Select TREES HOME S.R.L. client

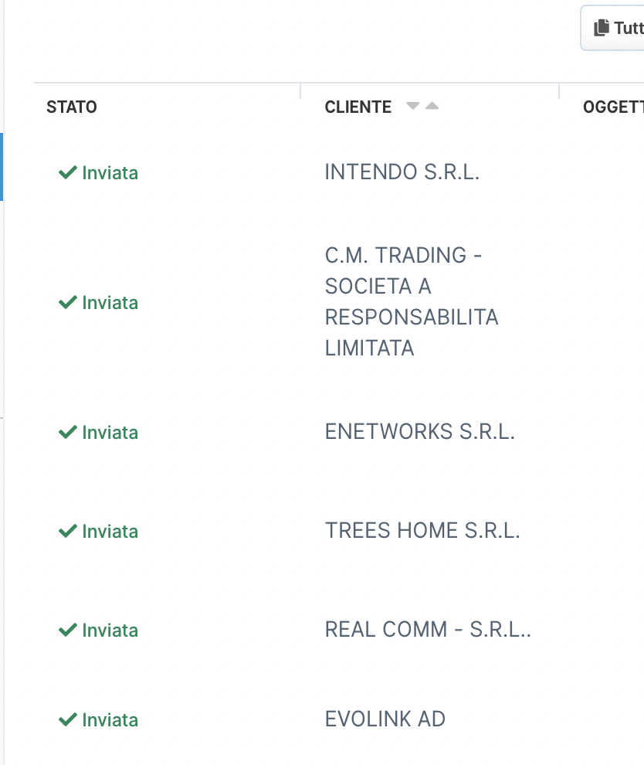(x=422, y=531)
